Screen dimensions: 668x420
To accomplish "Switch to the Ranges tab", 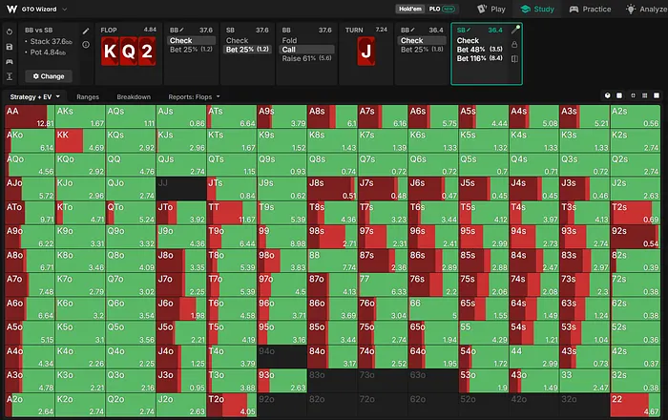I will tap(88, 96).
